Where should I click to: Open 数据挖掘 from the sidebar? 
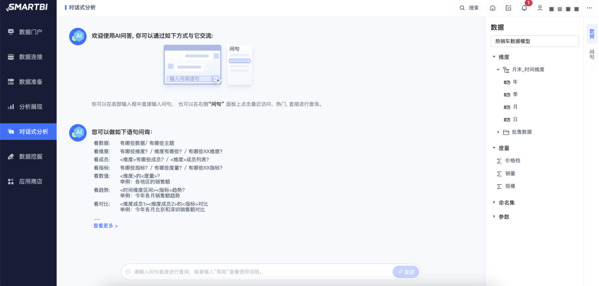[x=28, y=157]
